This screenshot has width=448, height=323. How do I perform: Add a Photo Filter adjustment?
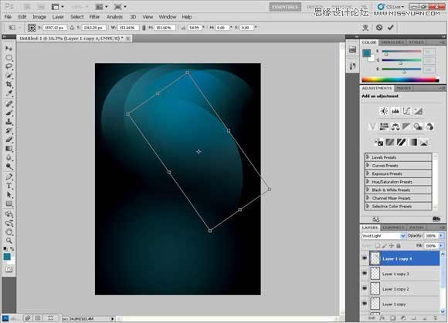click(418, 126)
